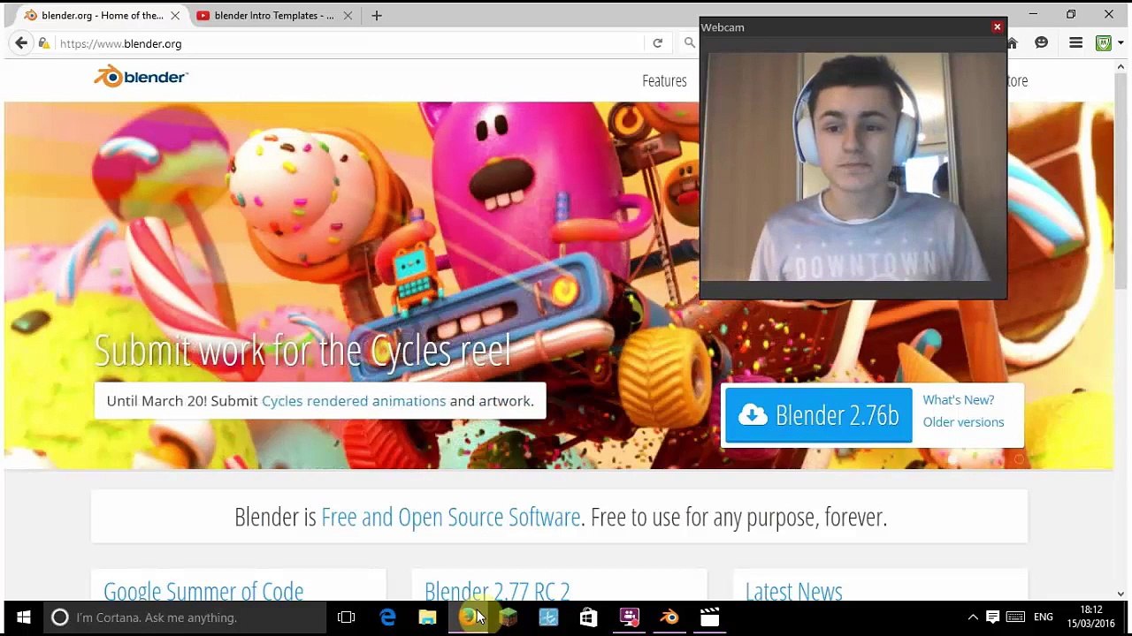The width and height of the screenshot is (1132, 636).
Task: Close the Webcam overlay window
Action: [998, 27]
